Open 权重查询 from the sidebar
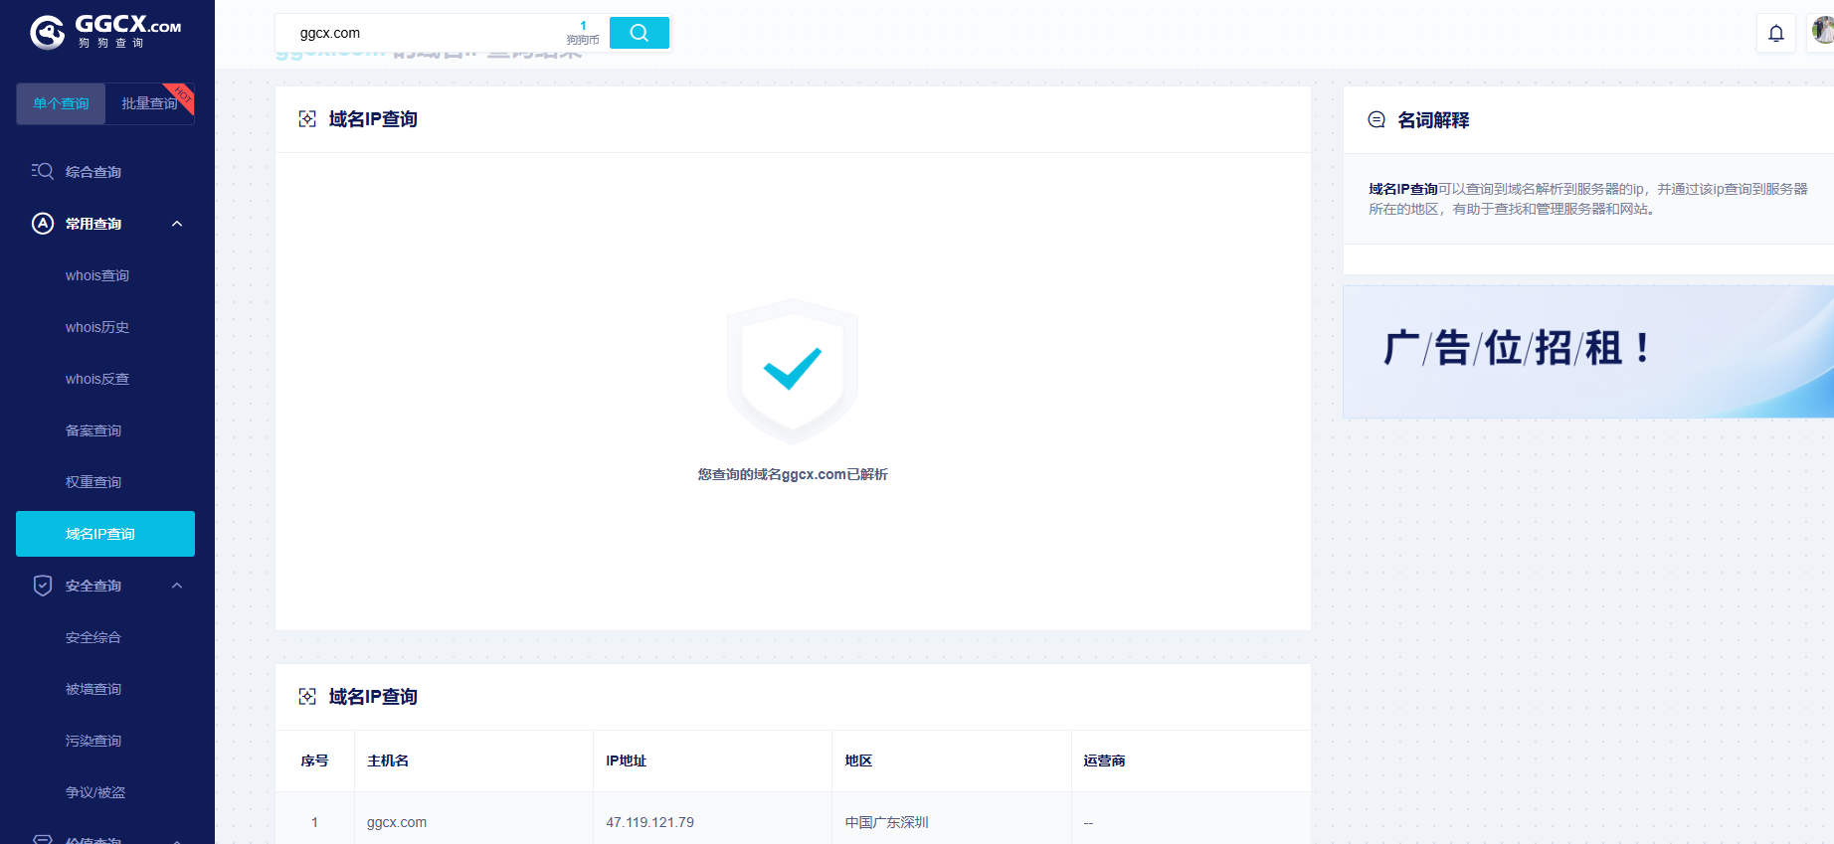 click(x=93, y=482)
